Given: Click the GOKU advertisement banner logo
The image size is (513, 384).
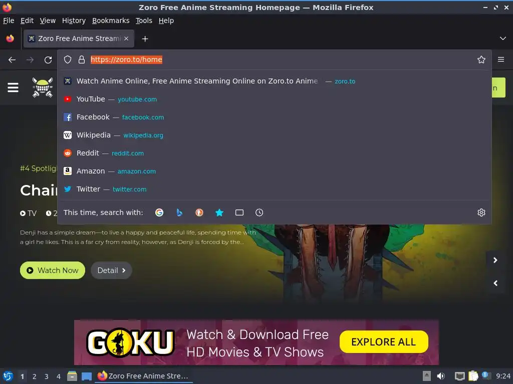Looking at the screenshot, I should click(130, 342).
